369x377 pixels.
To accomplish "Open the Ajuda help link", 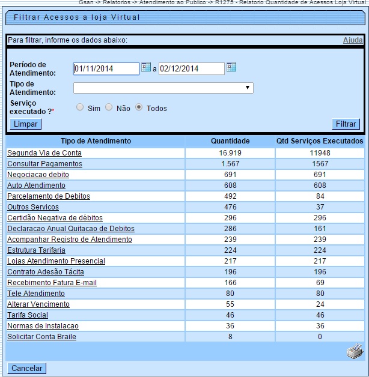I will point(353,40).
